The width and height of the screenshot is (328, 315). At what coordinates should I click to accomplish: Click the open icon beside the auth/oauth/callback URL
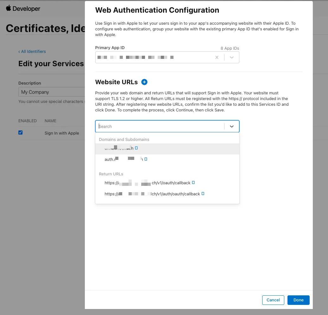[203, 194]
